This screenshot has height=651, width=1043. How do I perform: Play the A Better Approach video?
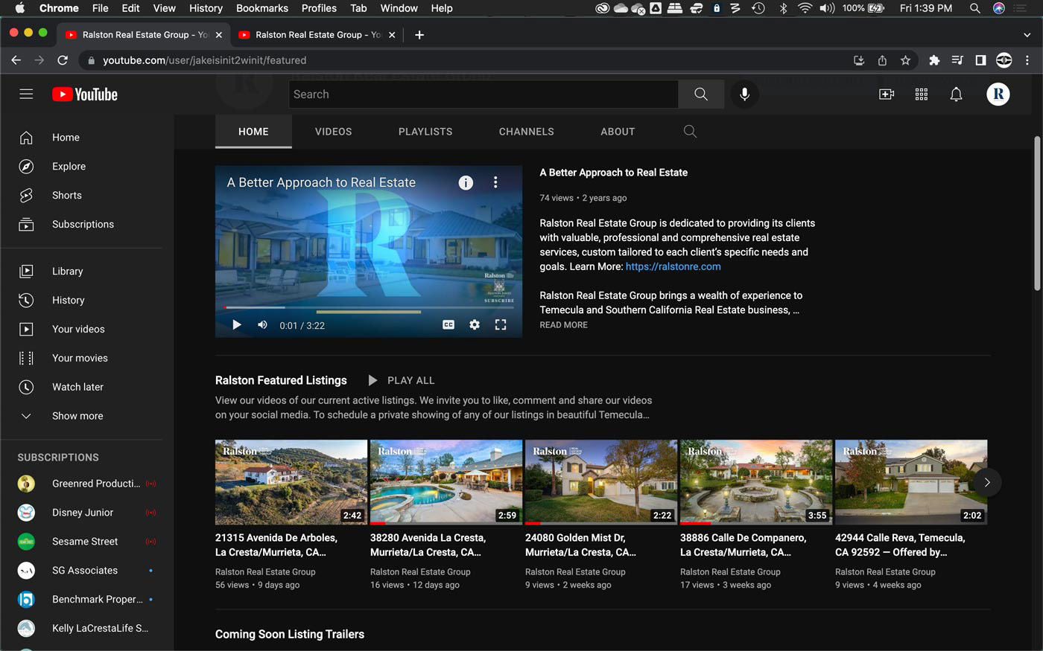[237, 325]
